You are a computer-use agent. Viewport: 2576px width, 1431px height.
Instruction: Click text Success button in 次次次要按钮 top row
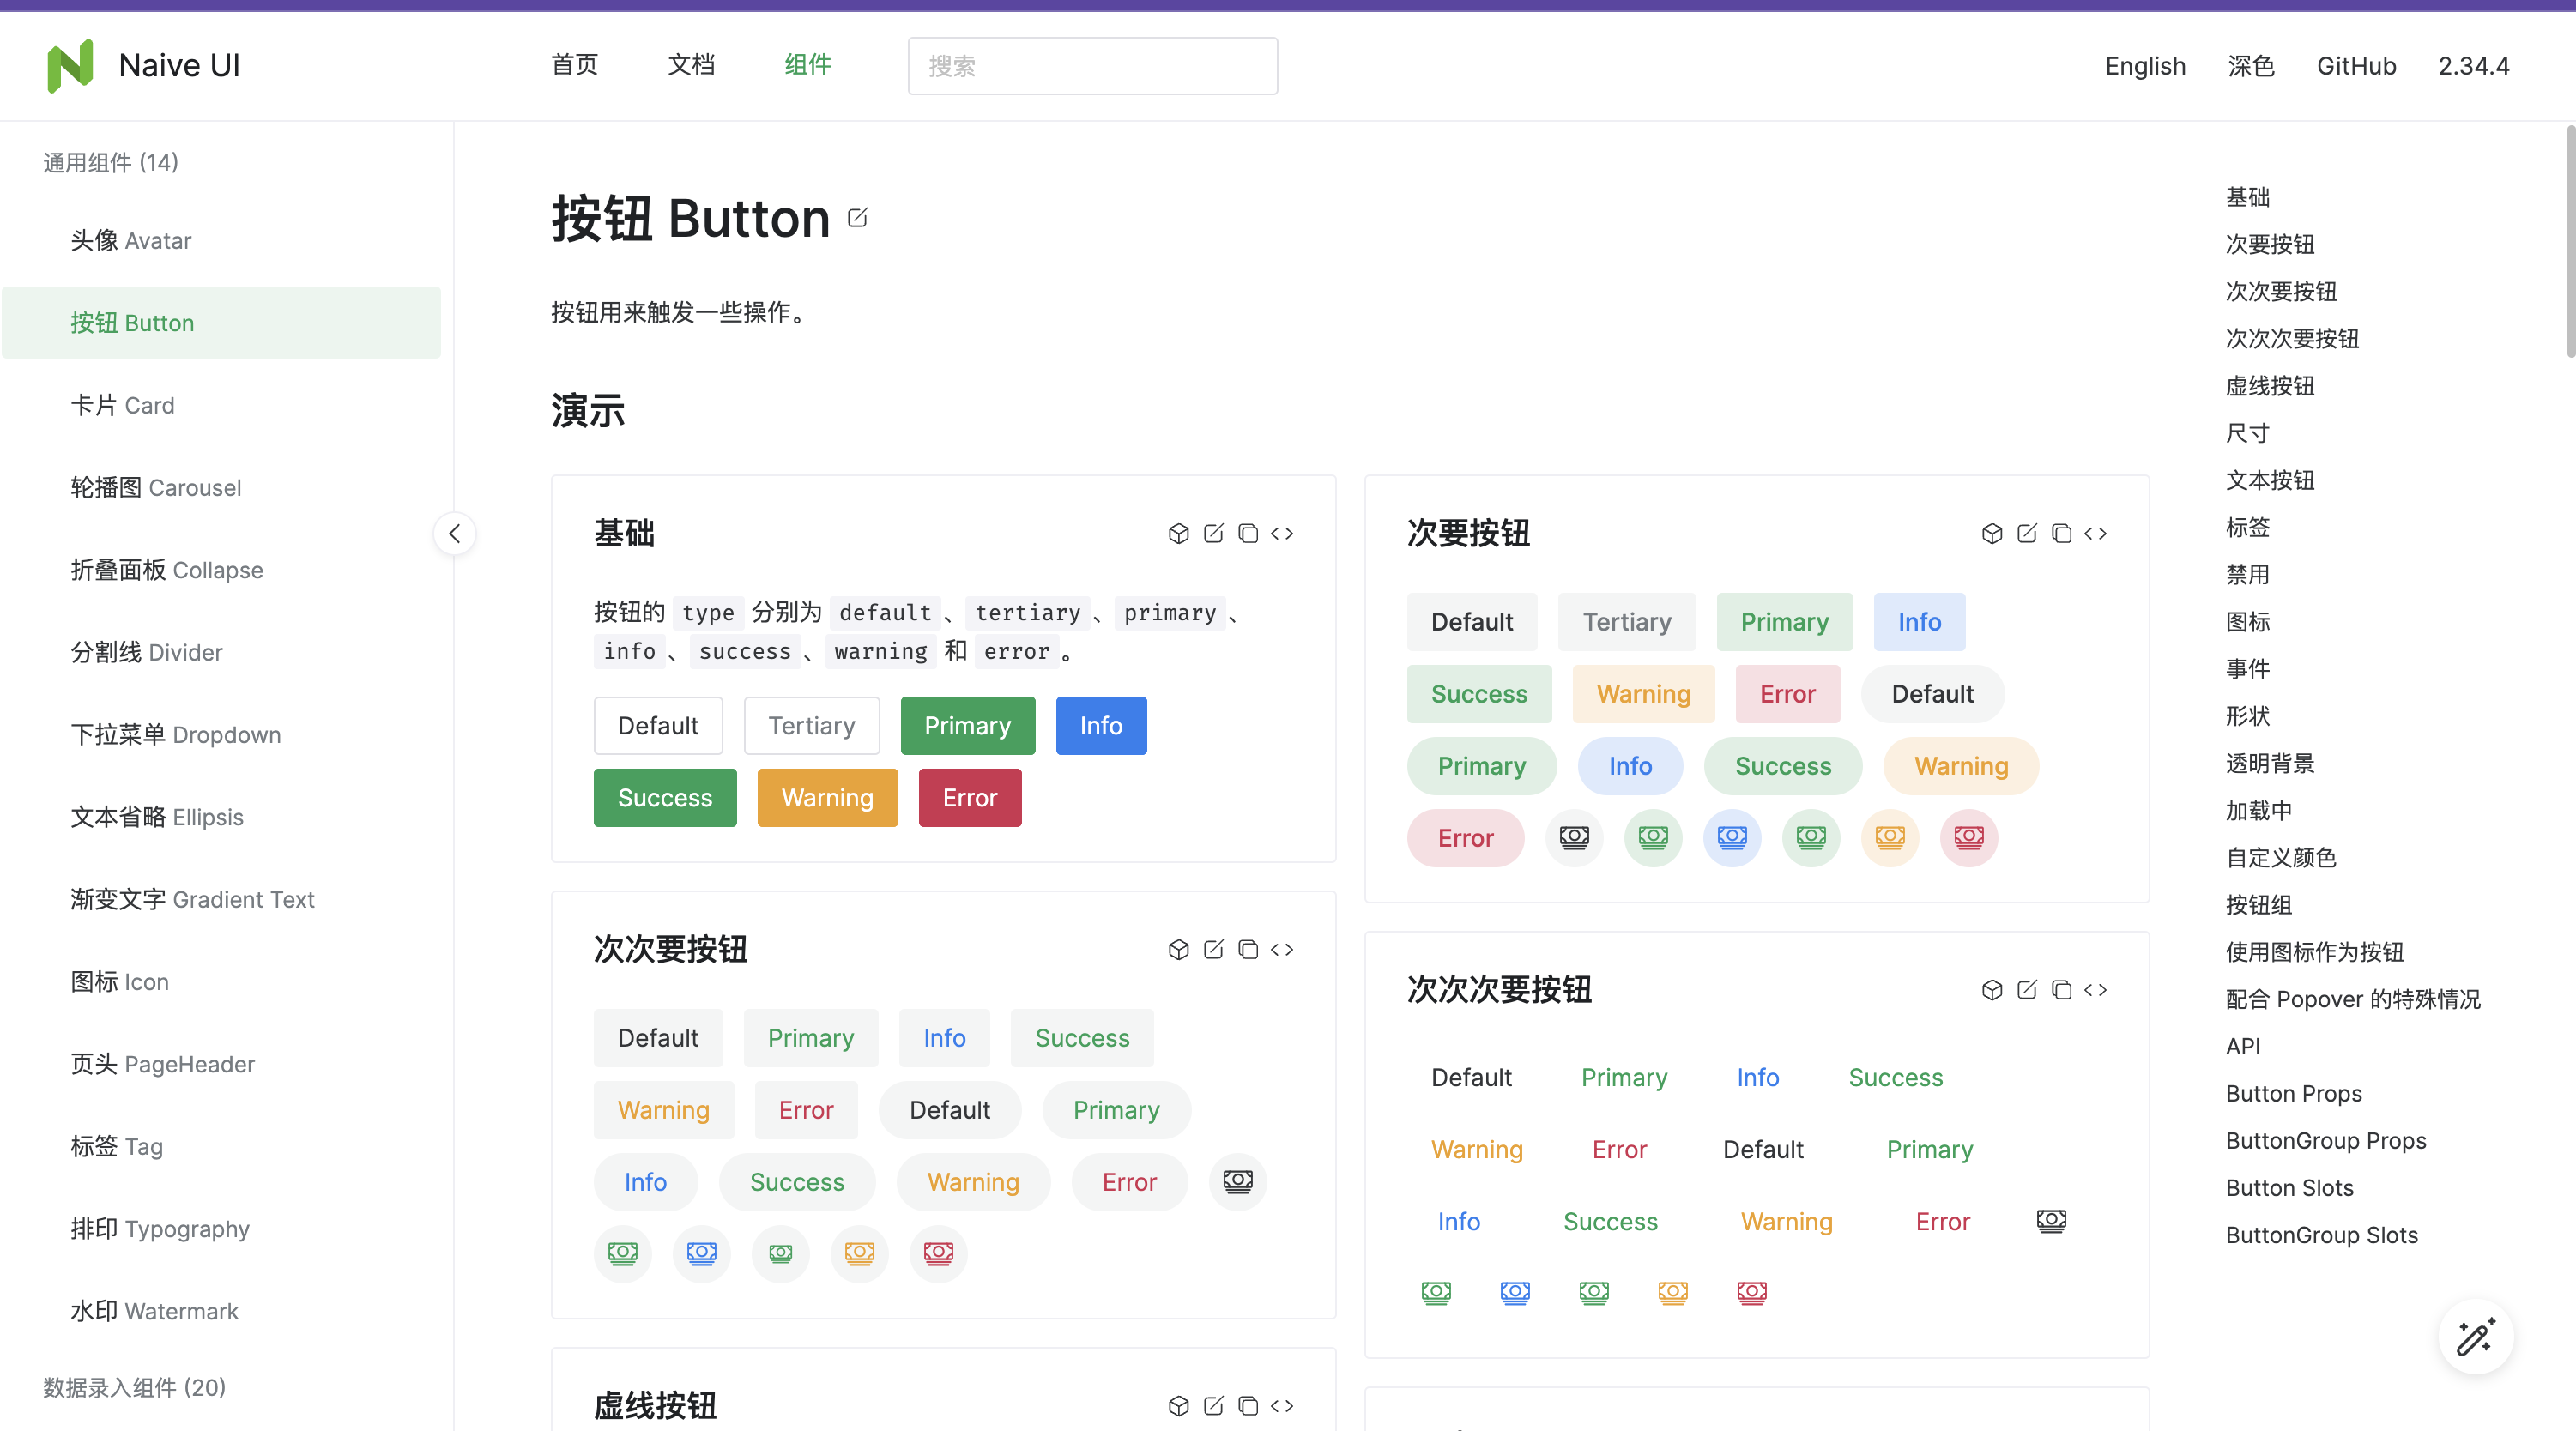[x=1895, y=1078]
